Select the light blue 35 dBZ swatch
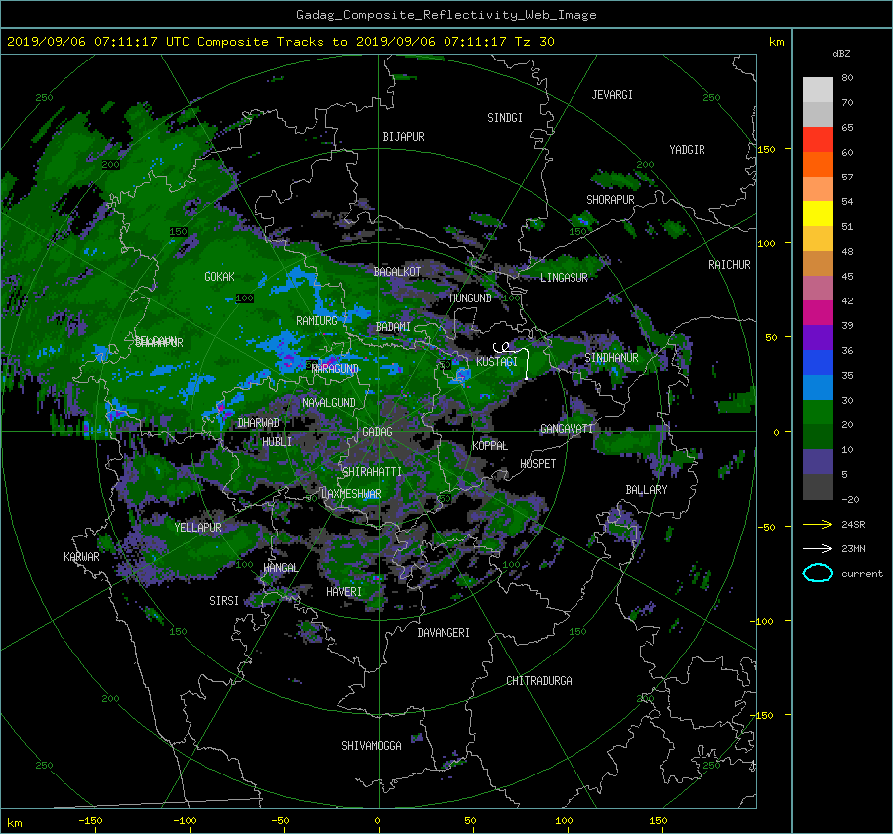This screenshot has width=893, height=834. click(x=818, y=387)
